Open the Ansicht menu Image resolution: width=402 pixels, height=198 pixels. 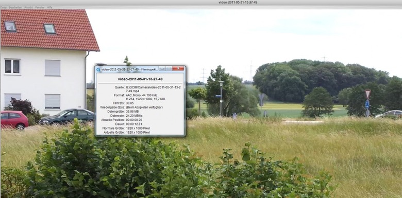[29, 7]
